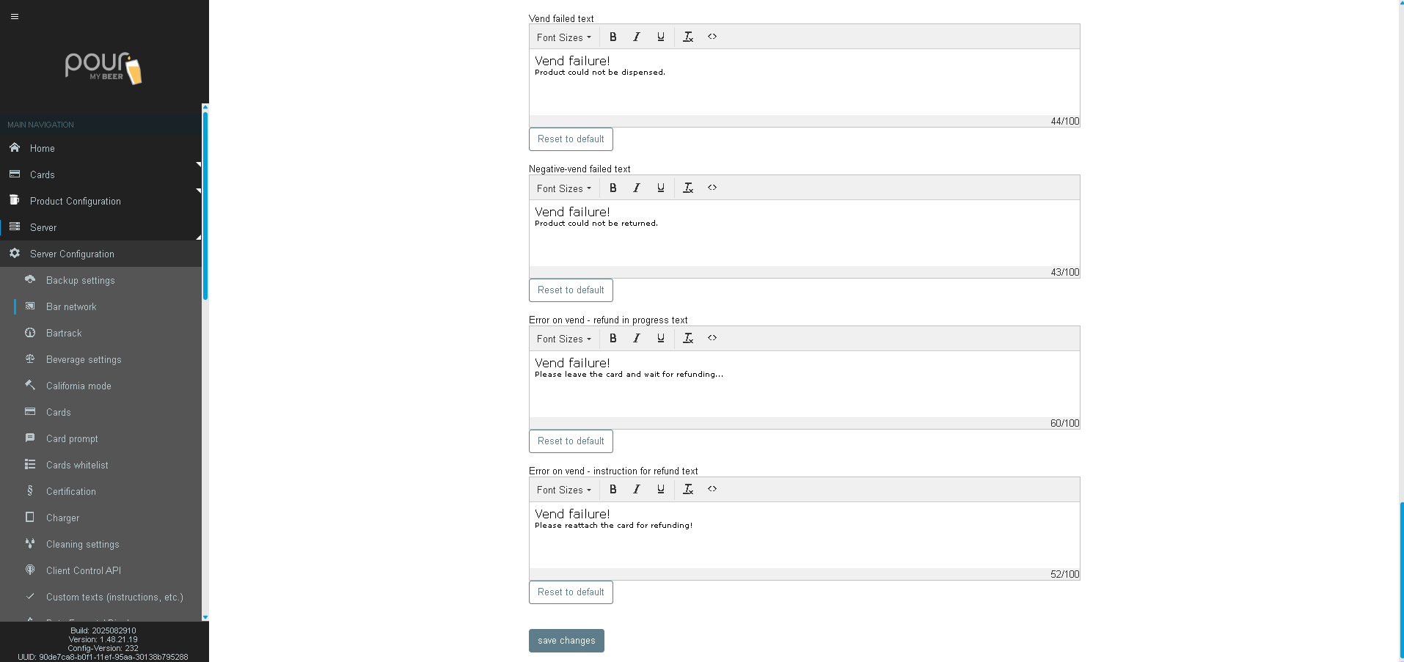
Task: Click the hamburger menu icon
Action: click(x=15, y=16)
